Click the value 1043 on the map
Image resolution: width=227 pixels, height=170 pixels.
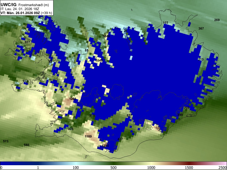coord(106,36)
